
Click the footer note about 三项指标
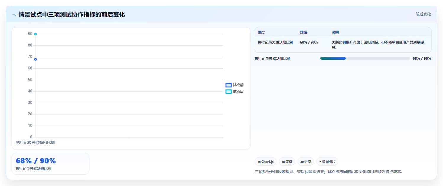click(x=329, y=172)
